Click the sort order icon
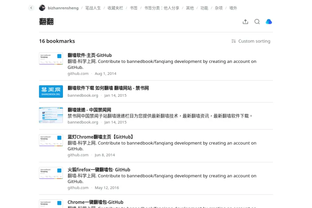This screenshot has width=312, height=208. click(x=234, y=41)
